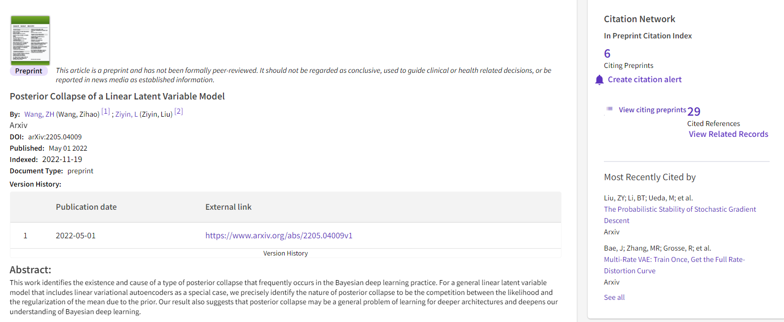Click affiliation marker [2] next to Ziyin

click(x=178, y=111)
